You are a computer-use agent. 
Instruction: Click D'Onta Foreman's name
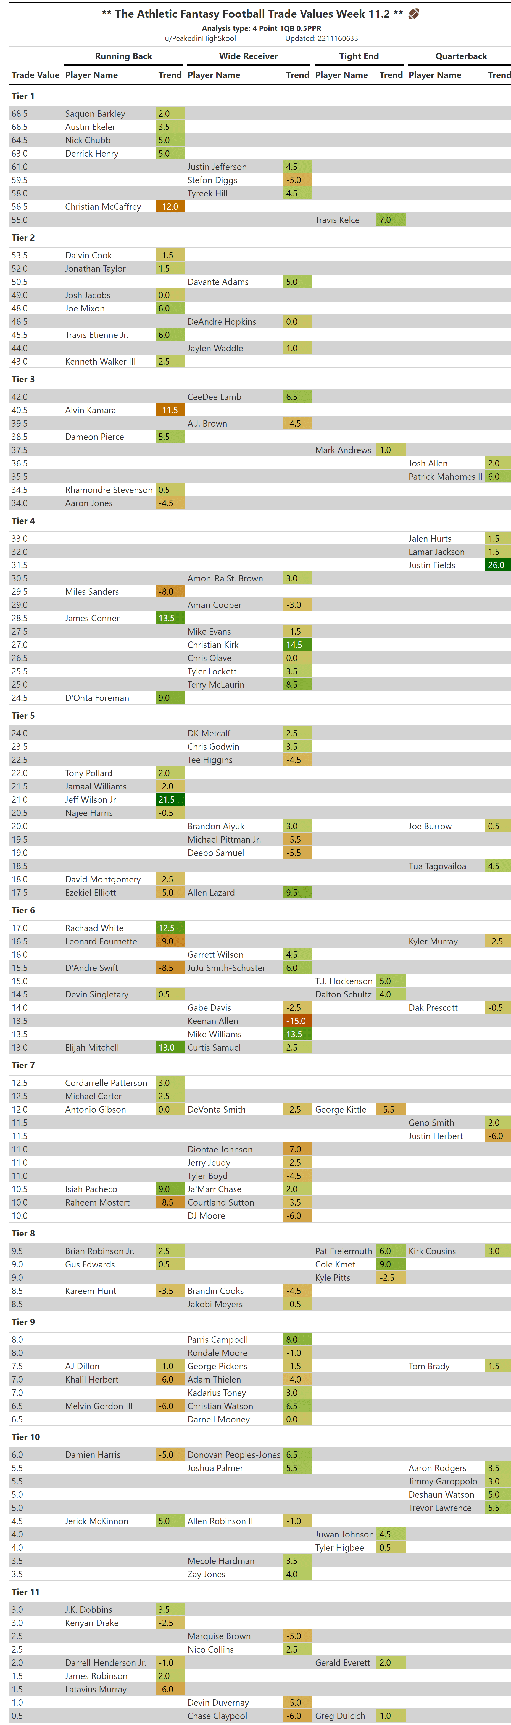point(97,698)
